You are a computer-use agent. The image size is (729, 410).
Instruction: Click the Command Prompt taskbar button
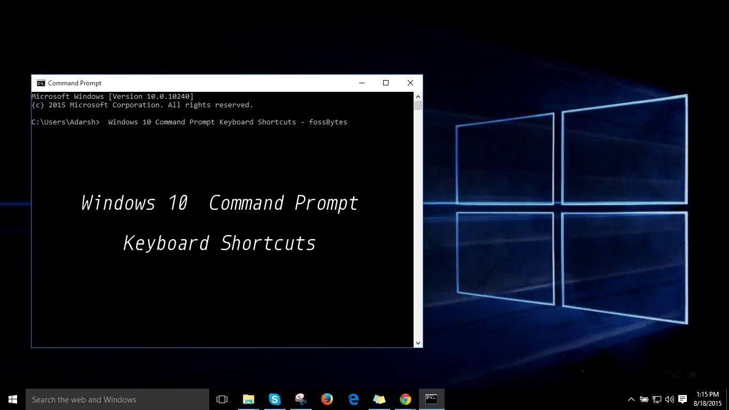pos(431,399)
